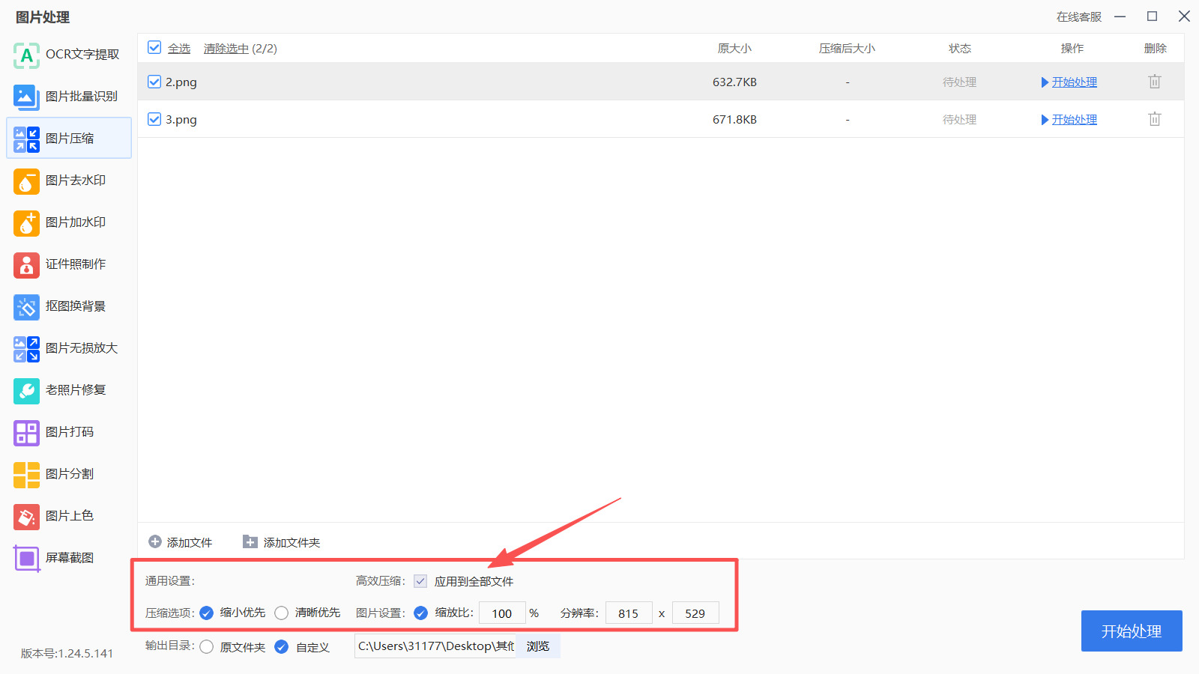Select the 图片压缩 sidebar icon
1199x674 pixels.
26,139
